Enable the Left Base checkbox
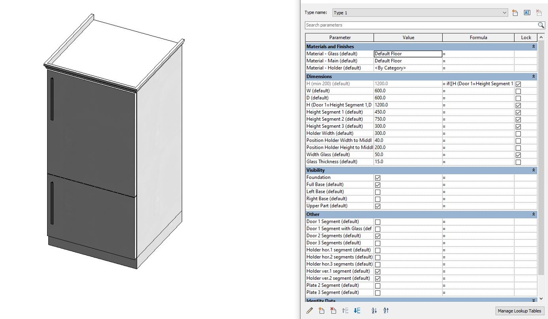The image size is (548, 319). (378, 192)
